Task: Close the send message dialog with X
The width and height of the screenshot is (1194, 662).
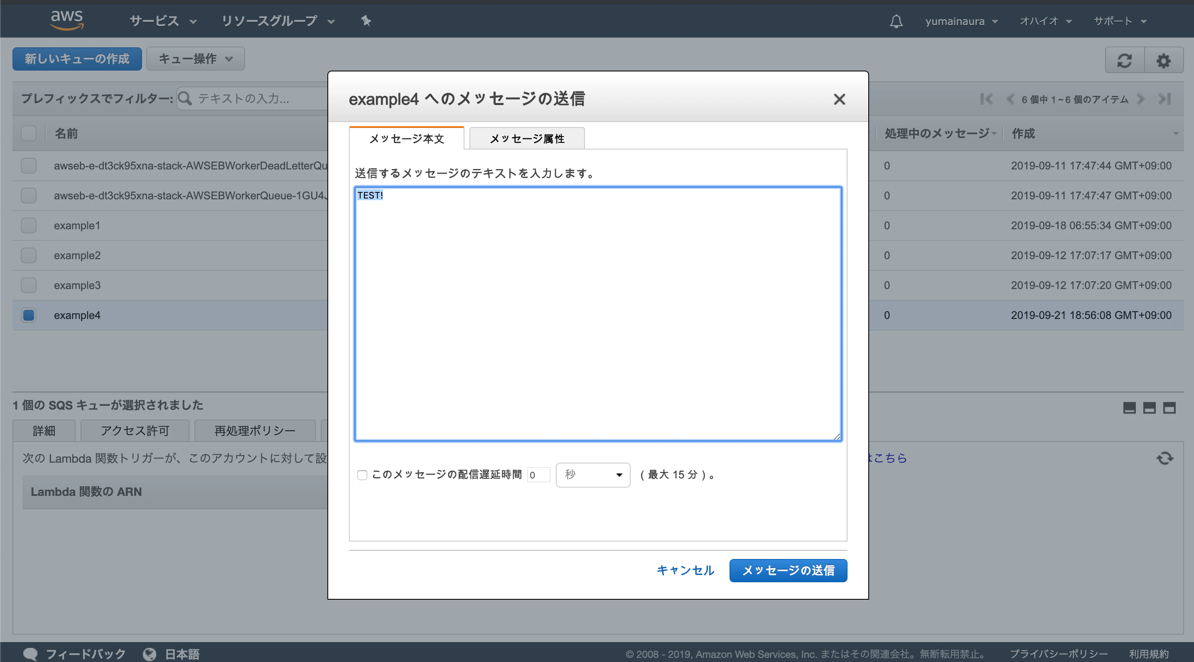Action: coord(840,99)
